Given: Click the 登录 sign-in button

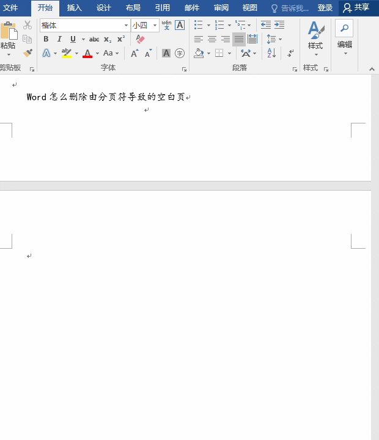Looking at the screenshot, I should pos(325,8).
